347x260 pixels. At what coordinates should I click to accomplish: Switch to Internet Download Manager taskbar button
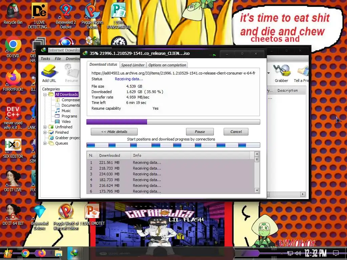pyautogui.click(x=74, y=253)
